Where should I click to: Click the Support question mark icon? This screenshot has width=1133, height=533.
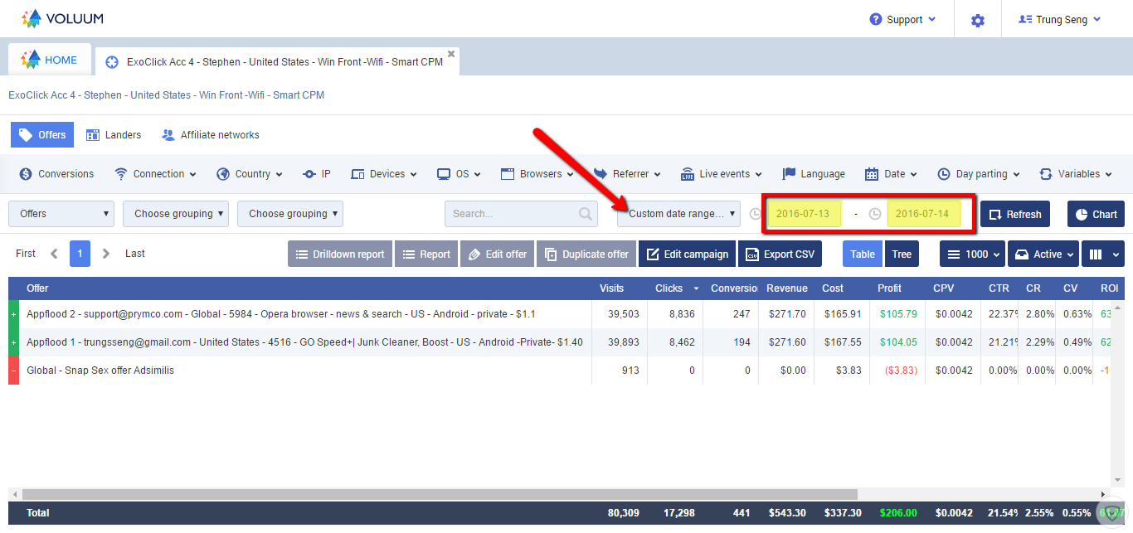876,19
